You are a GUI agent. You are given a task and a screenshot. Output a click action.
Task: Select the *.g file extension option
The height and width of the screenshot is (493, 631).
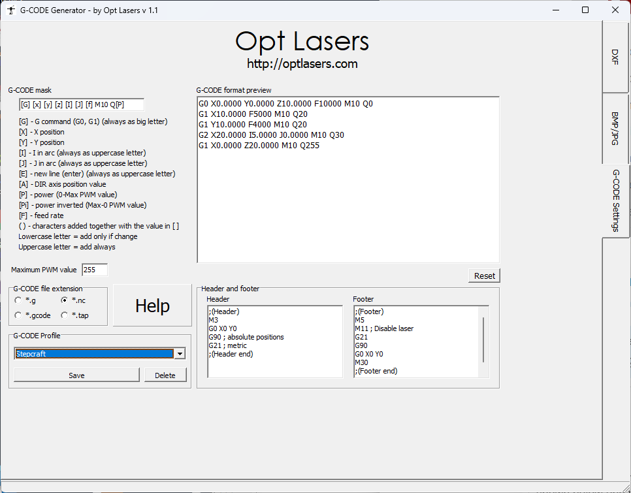coord(18,300)
